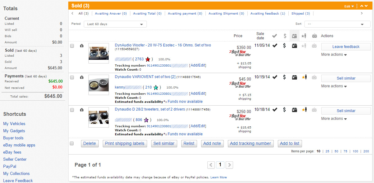The width and height of the screenshot is (374, 183).
Task: Click the Paid column header dollar icon
Action: pyautogui.click(x=285, y=36)
